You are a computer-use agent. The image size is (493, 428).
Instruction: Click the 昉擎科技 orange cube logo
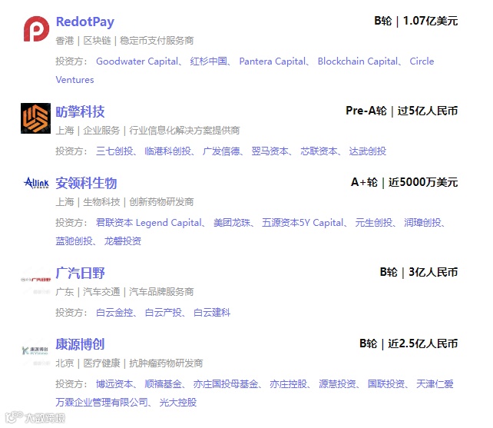click(35, 118)
